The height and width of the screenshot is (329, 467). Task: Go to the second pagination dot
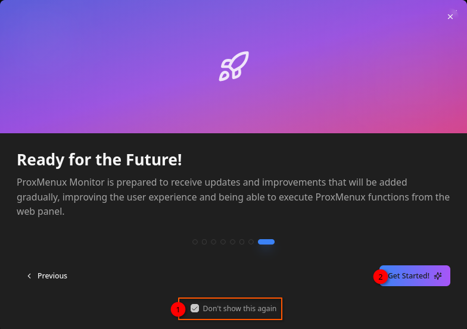(204, 242)
